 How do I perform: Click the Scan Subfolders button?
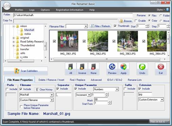25,71
